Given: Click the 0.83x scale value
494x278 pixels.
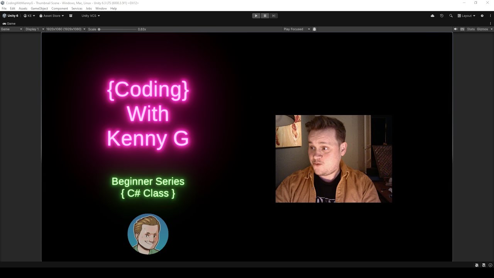Looking at the screenshot, I should pos(142,29).
